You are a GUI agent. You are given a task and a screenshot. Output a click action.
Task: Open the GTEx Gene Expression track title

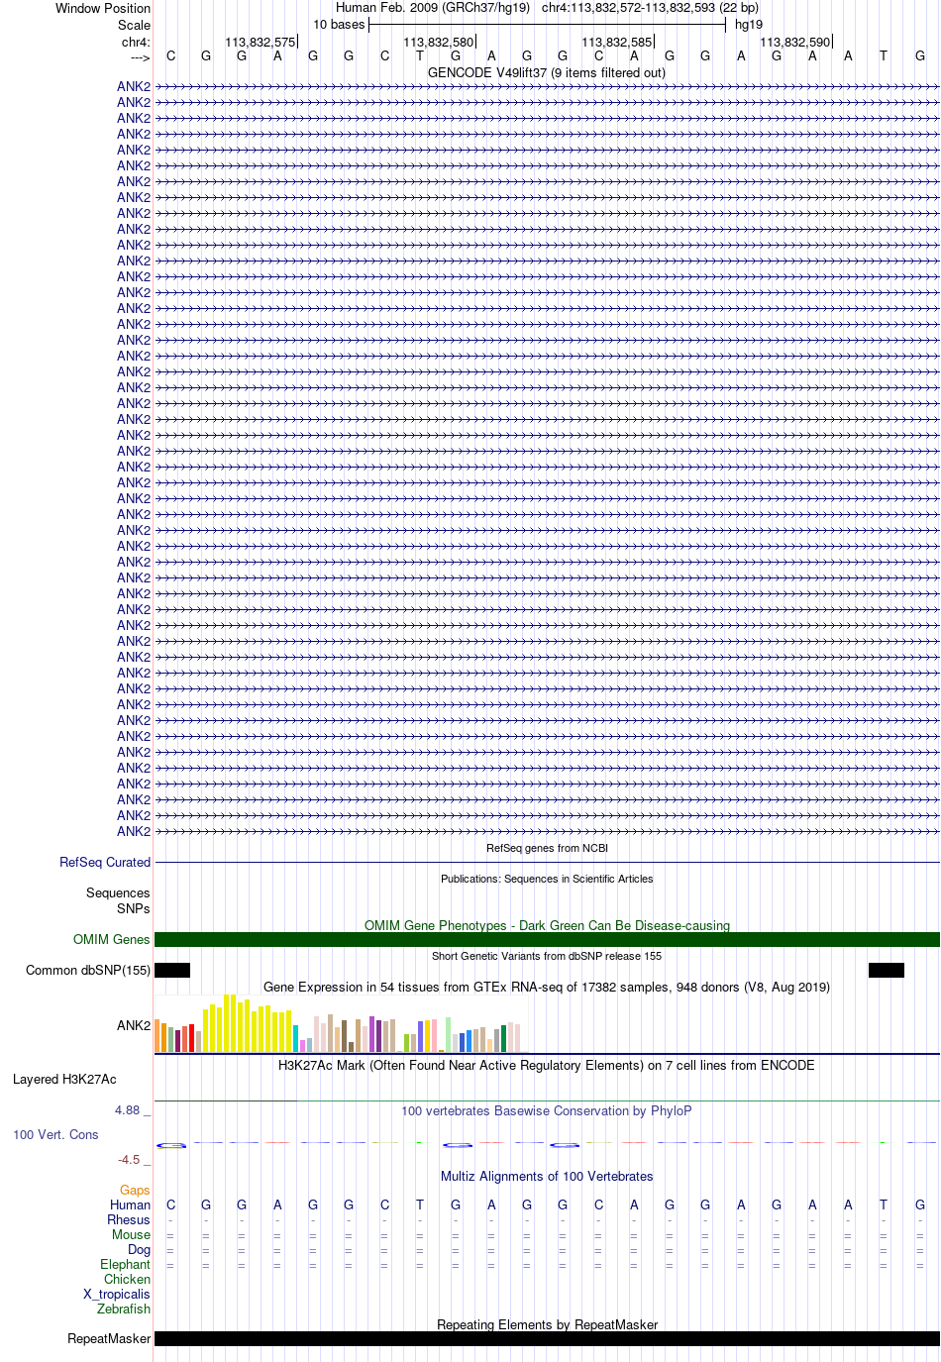(547, 987)
